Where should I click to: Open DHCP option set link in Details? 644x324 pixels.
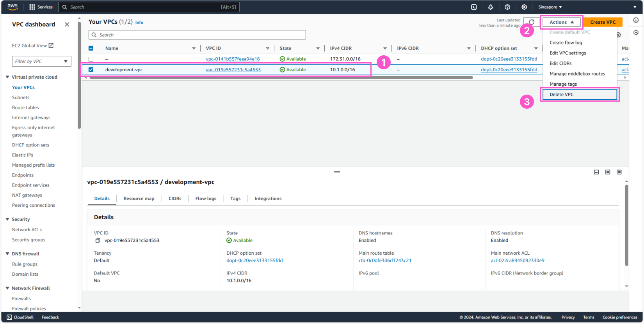coord(254,261)
